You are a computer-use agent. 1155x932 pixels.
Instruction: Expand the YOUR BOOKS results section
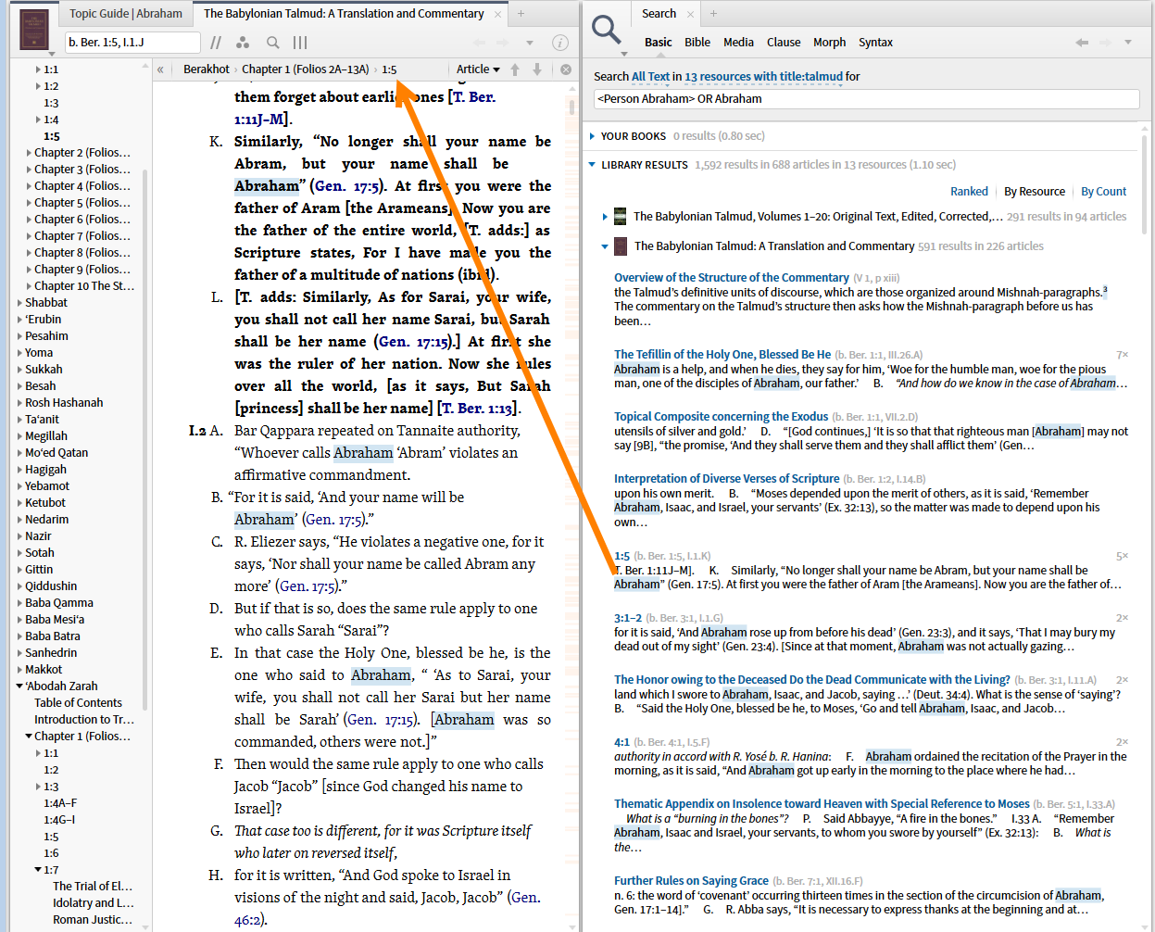pyautogui.click(x=593, y=136)
